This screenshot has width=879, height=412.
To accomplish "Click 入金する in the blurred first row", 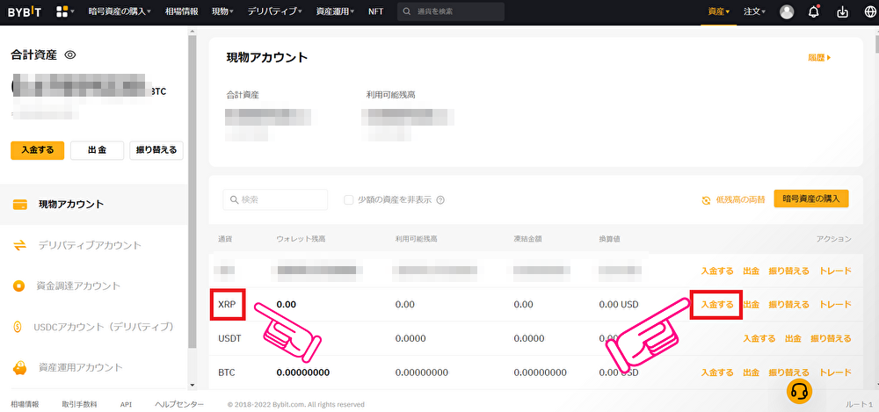I will click(717, 271).
